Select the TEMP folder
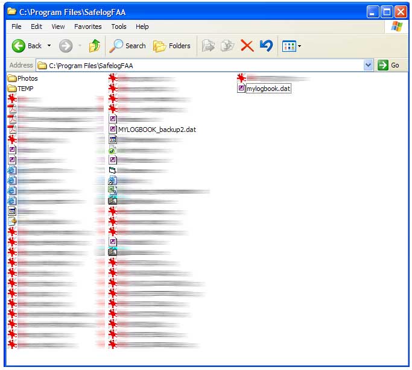Viewport: 412px width, 370px height. pyautogui.click(x=21, y=89)
